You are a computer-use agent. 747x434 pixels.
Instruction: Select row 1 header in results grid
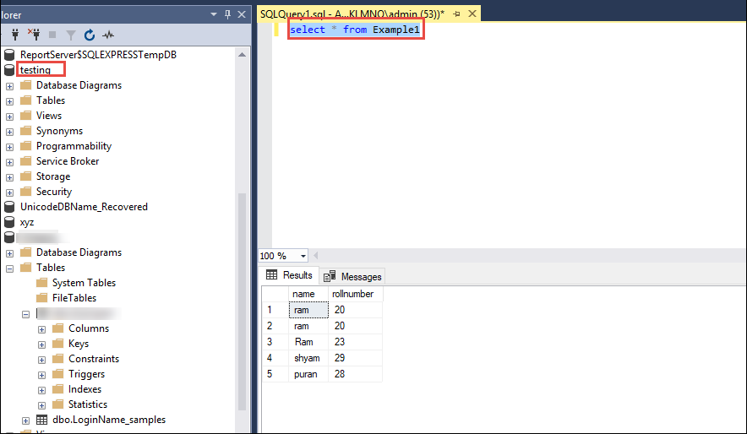[x=275, y=310]
